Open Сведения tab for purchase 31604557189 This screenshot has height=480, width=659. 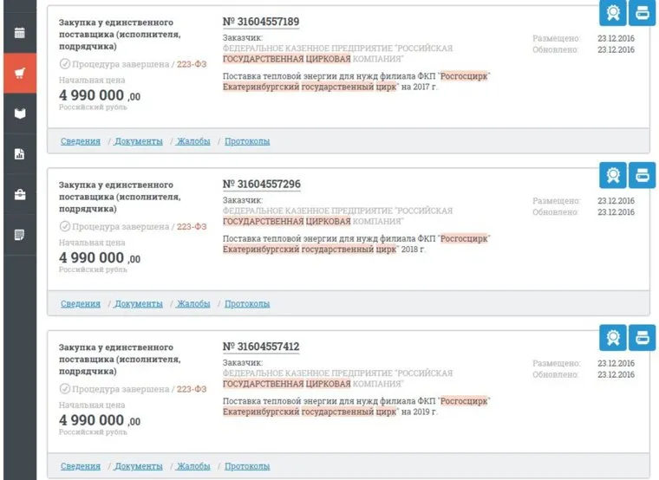click(x=80, y=141)
